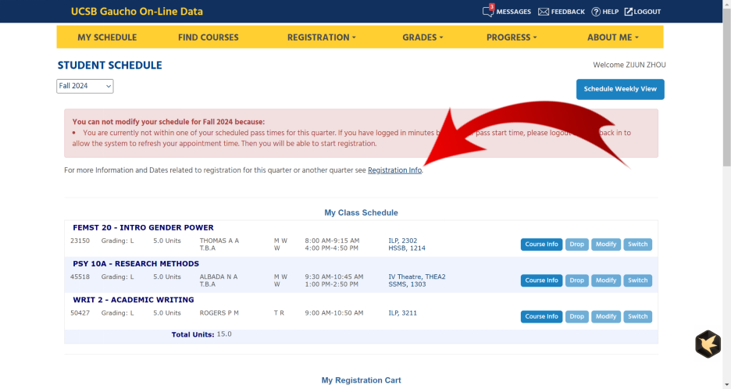Open the Find Courses tab
The width and height of the screenshot is (731, 389).
coord(209,37)
